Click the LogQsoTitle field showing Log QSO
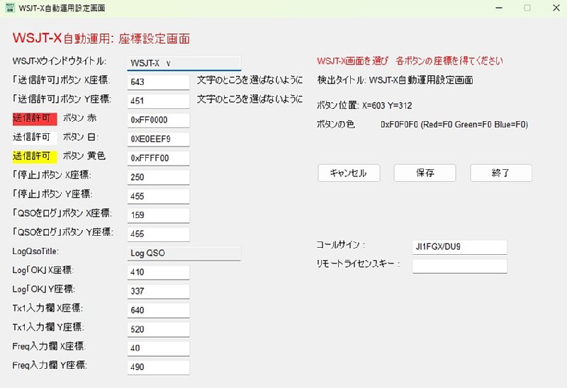This screenshot has width=567, height=388. tap(184, 253)
